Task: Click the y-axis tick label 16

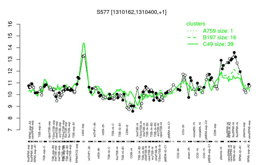Action: [x=10, y=24]
